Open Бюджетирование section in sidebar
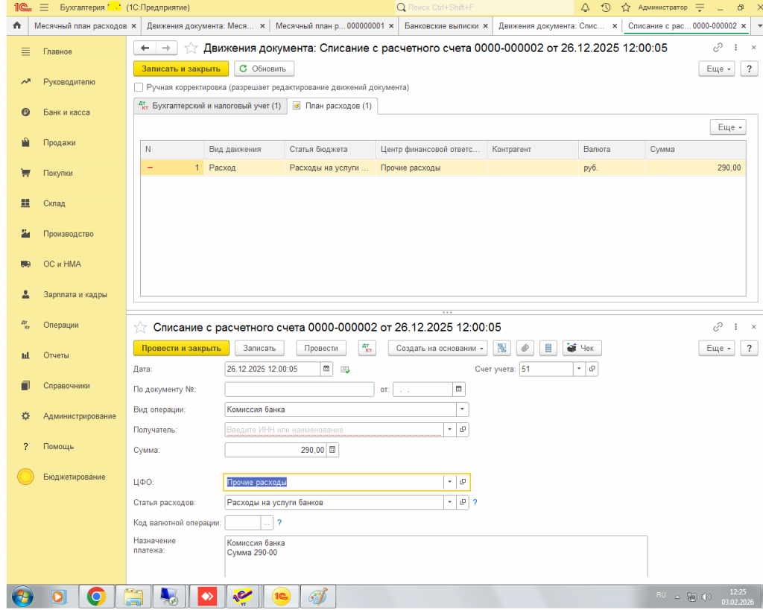This screenshot has width=763, height=610. [x=74, y=477]
